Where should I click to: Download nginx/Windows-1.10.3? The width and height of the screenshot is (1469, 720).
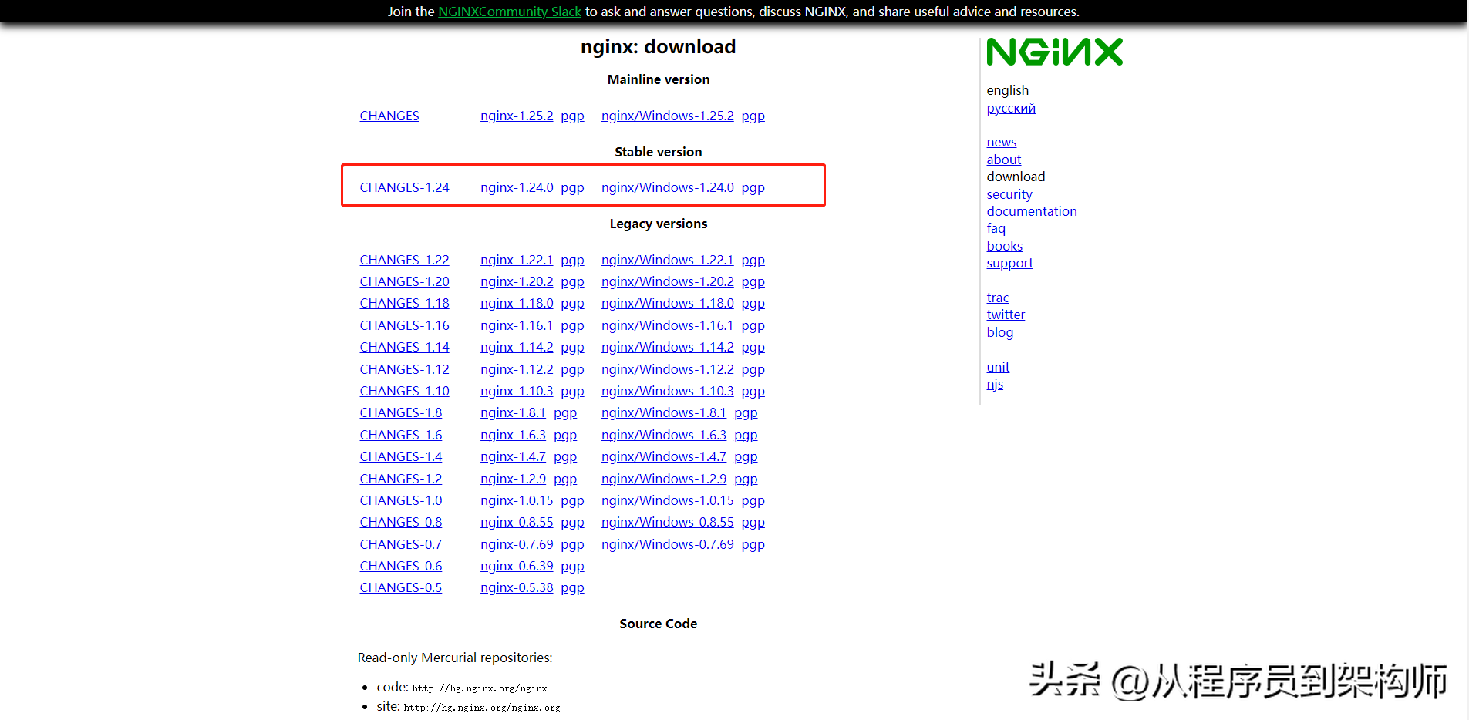[668, 391]
